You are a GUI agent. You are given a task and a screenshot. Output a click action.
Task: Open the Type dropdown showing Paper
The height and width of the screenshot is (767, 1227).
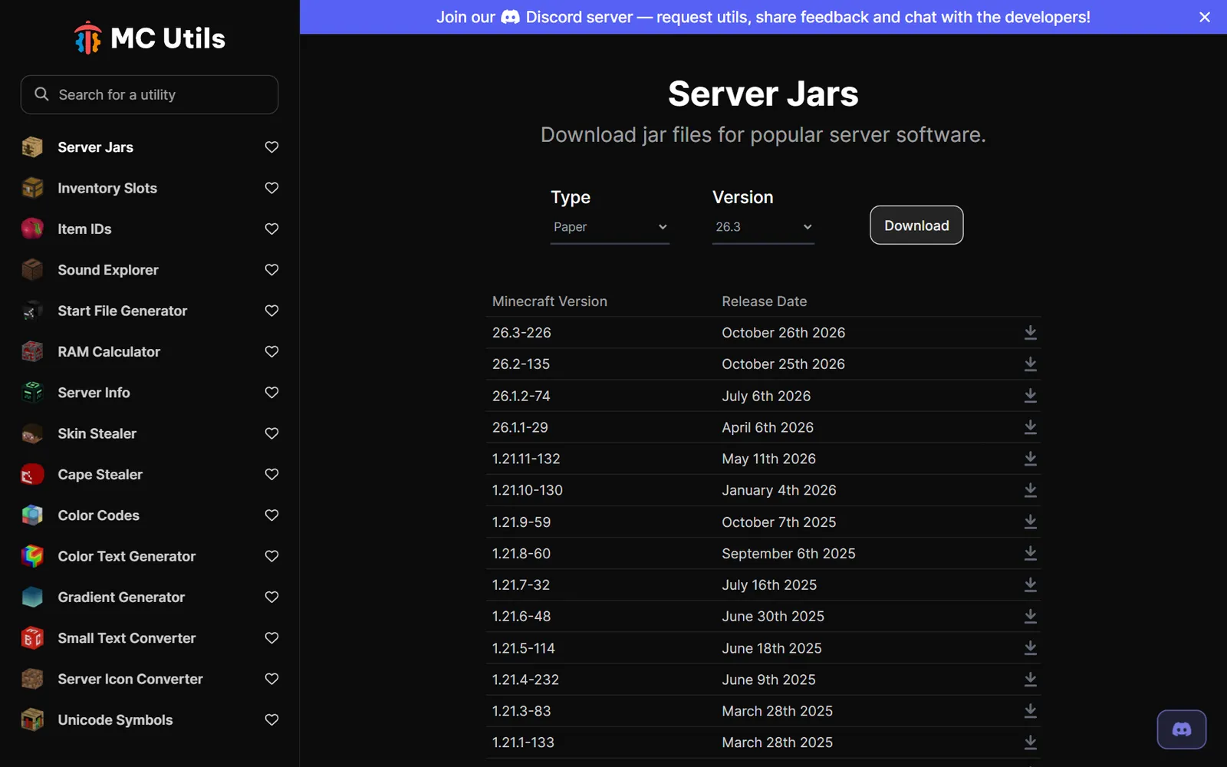tap(610, 227)
